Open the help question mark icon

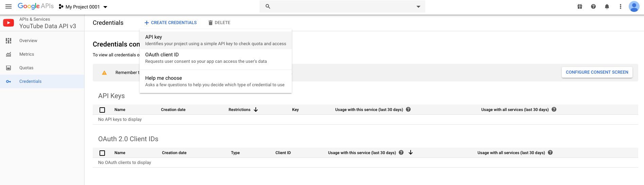tap(593, 6)
